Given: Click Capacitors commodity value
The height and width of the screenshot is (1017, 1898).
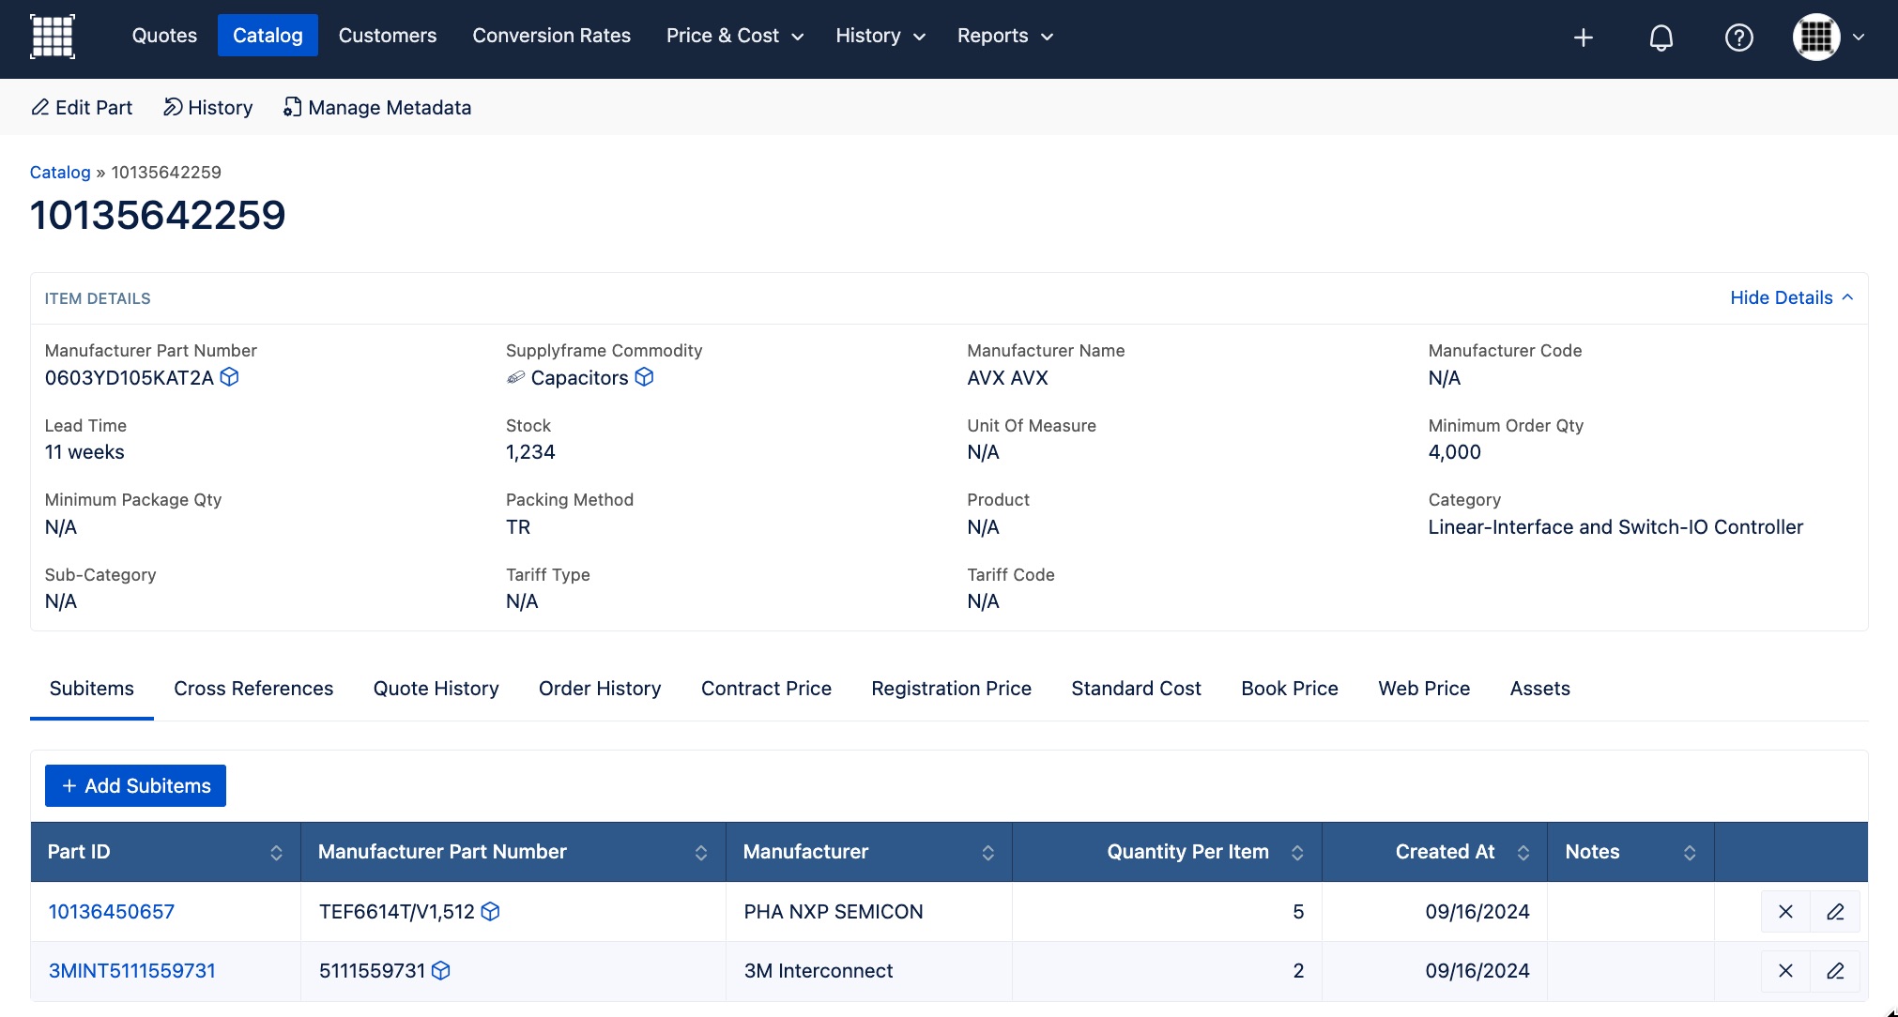Looking at the screenshot, I should pyautogui.click(x=579, y=378).
